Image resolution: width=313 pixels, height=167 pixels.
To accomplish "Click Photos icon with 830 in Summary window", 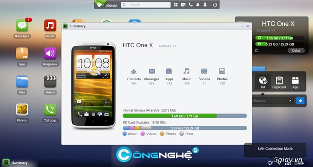I will (222, 71).
